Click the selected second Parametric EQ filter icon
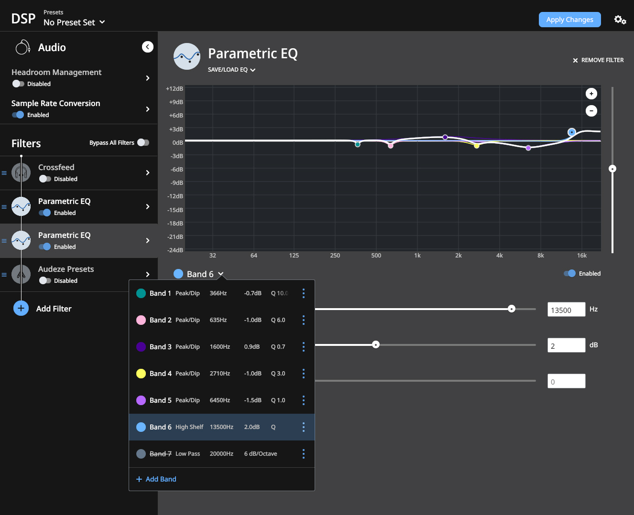The height and width of the screenshot is (515, 634). [21, 240]
